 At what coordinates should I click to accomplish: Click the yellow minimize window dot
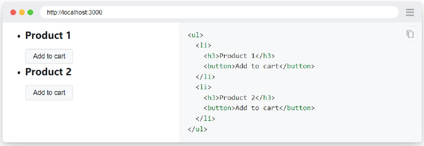tap(22, 12)
